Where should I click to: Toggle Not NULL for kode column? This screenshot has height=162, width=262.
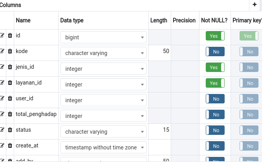[215, 52]
